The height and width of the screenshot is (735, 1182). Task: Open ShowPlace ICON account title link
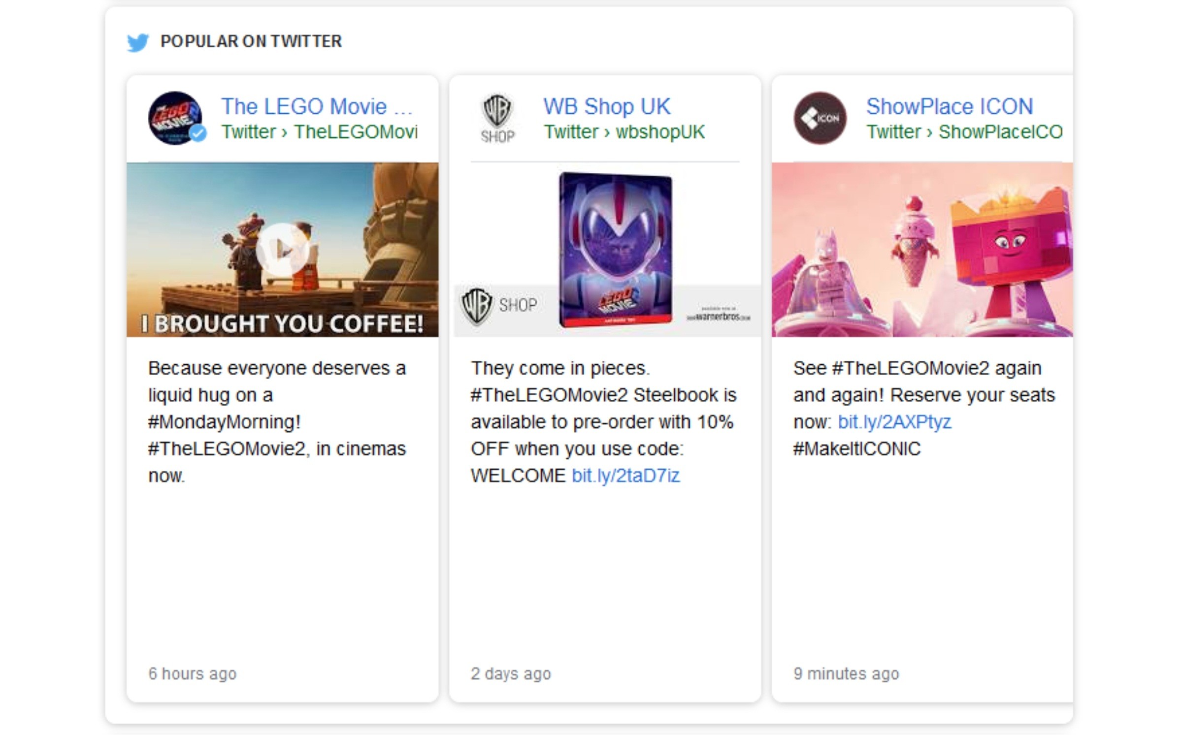tap(950, 106)
